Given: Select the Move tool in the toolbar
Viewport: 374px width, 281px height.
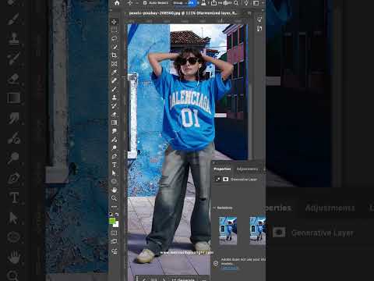Looking at the screenshot, I should 114,22.
